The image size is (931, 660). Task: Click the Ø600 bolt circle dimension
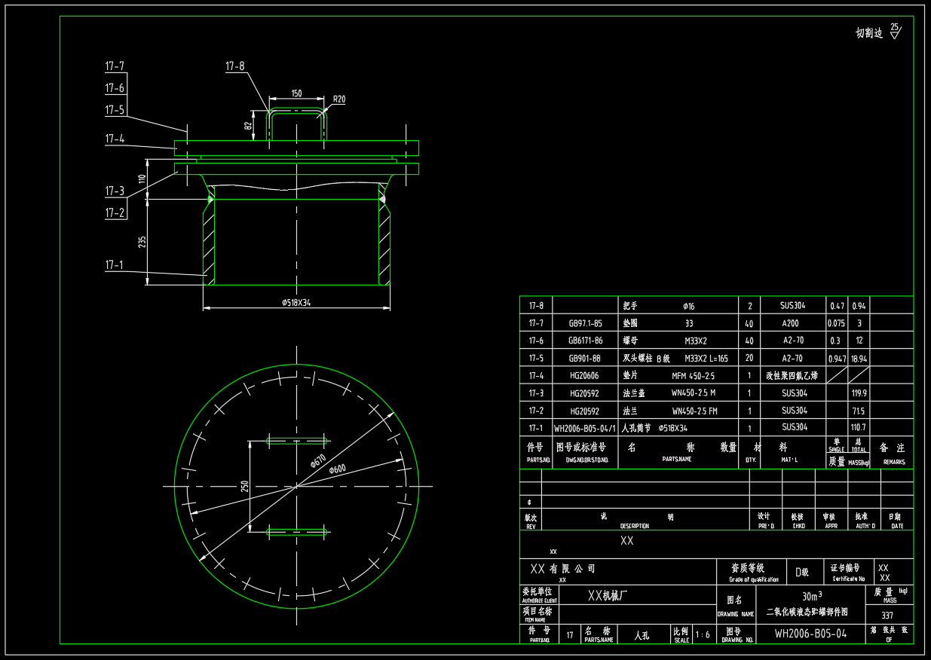pyautogui.click(x=336, y=469)
